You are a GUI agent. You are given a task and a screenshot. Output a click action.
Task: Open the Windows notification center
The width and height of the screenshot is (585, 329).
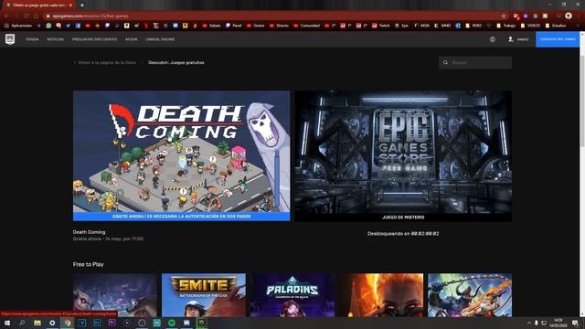pyautogui.click(x=575, y=323)
